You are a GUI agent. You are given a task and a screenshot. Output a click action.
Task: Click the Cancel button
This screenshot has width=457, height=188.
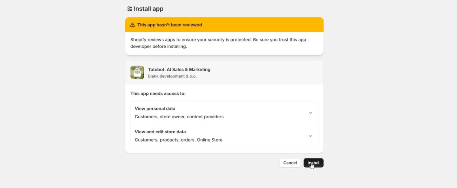pos(290,163)
